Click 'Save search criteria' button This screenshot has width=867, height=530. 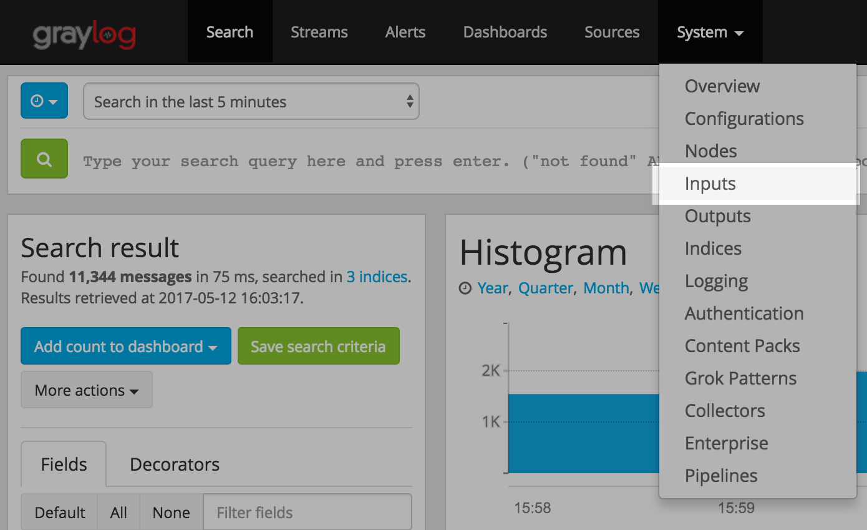tap(318, 346)
